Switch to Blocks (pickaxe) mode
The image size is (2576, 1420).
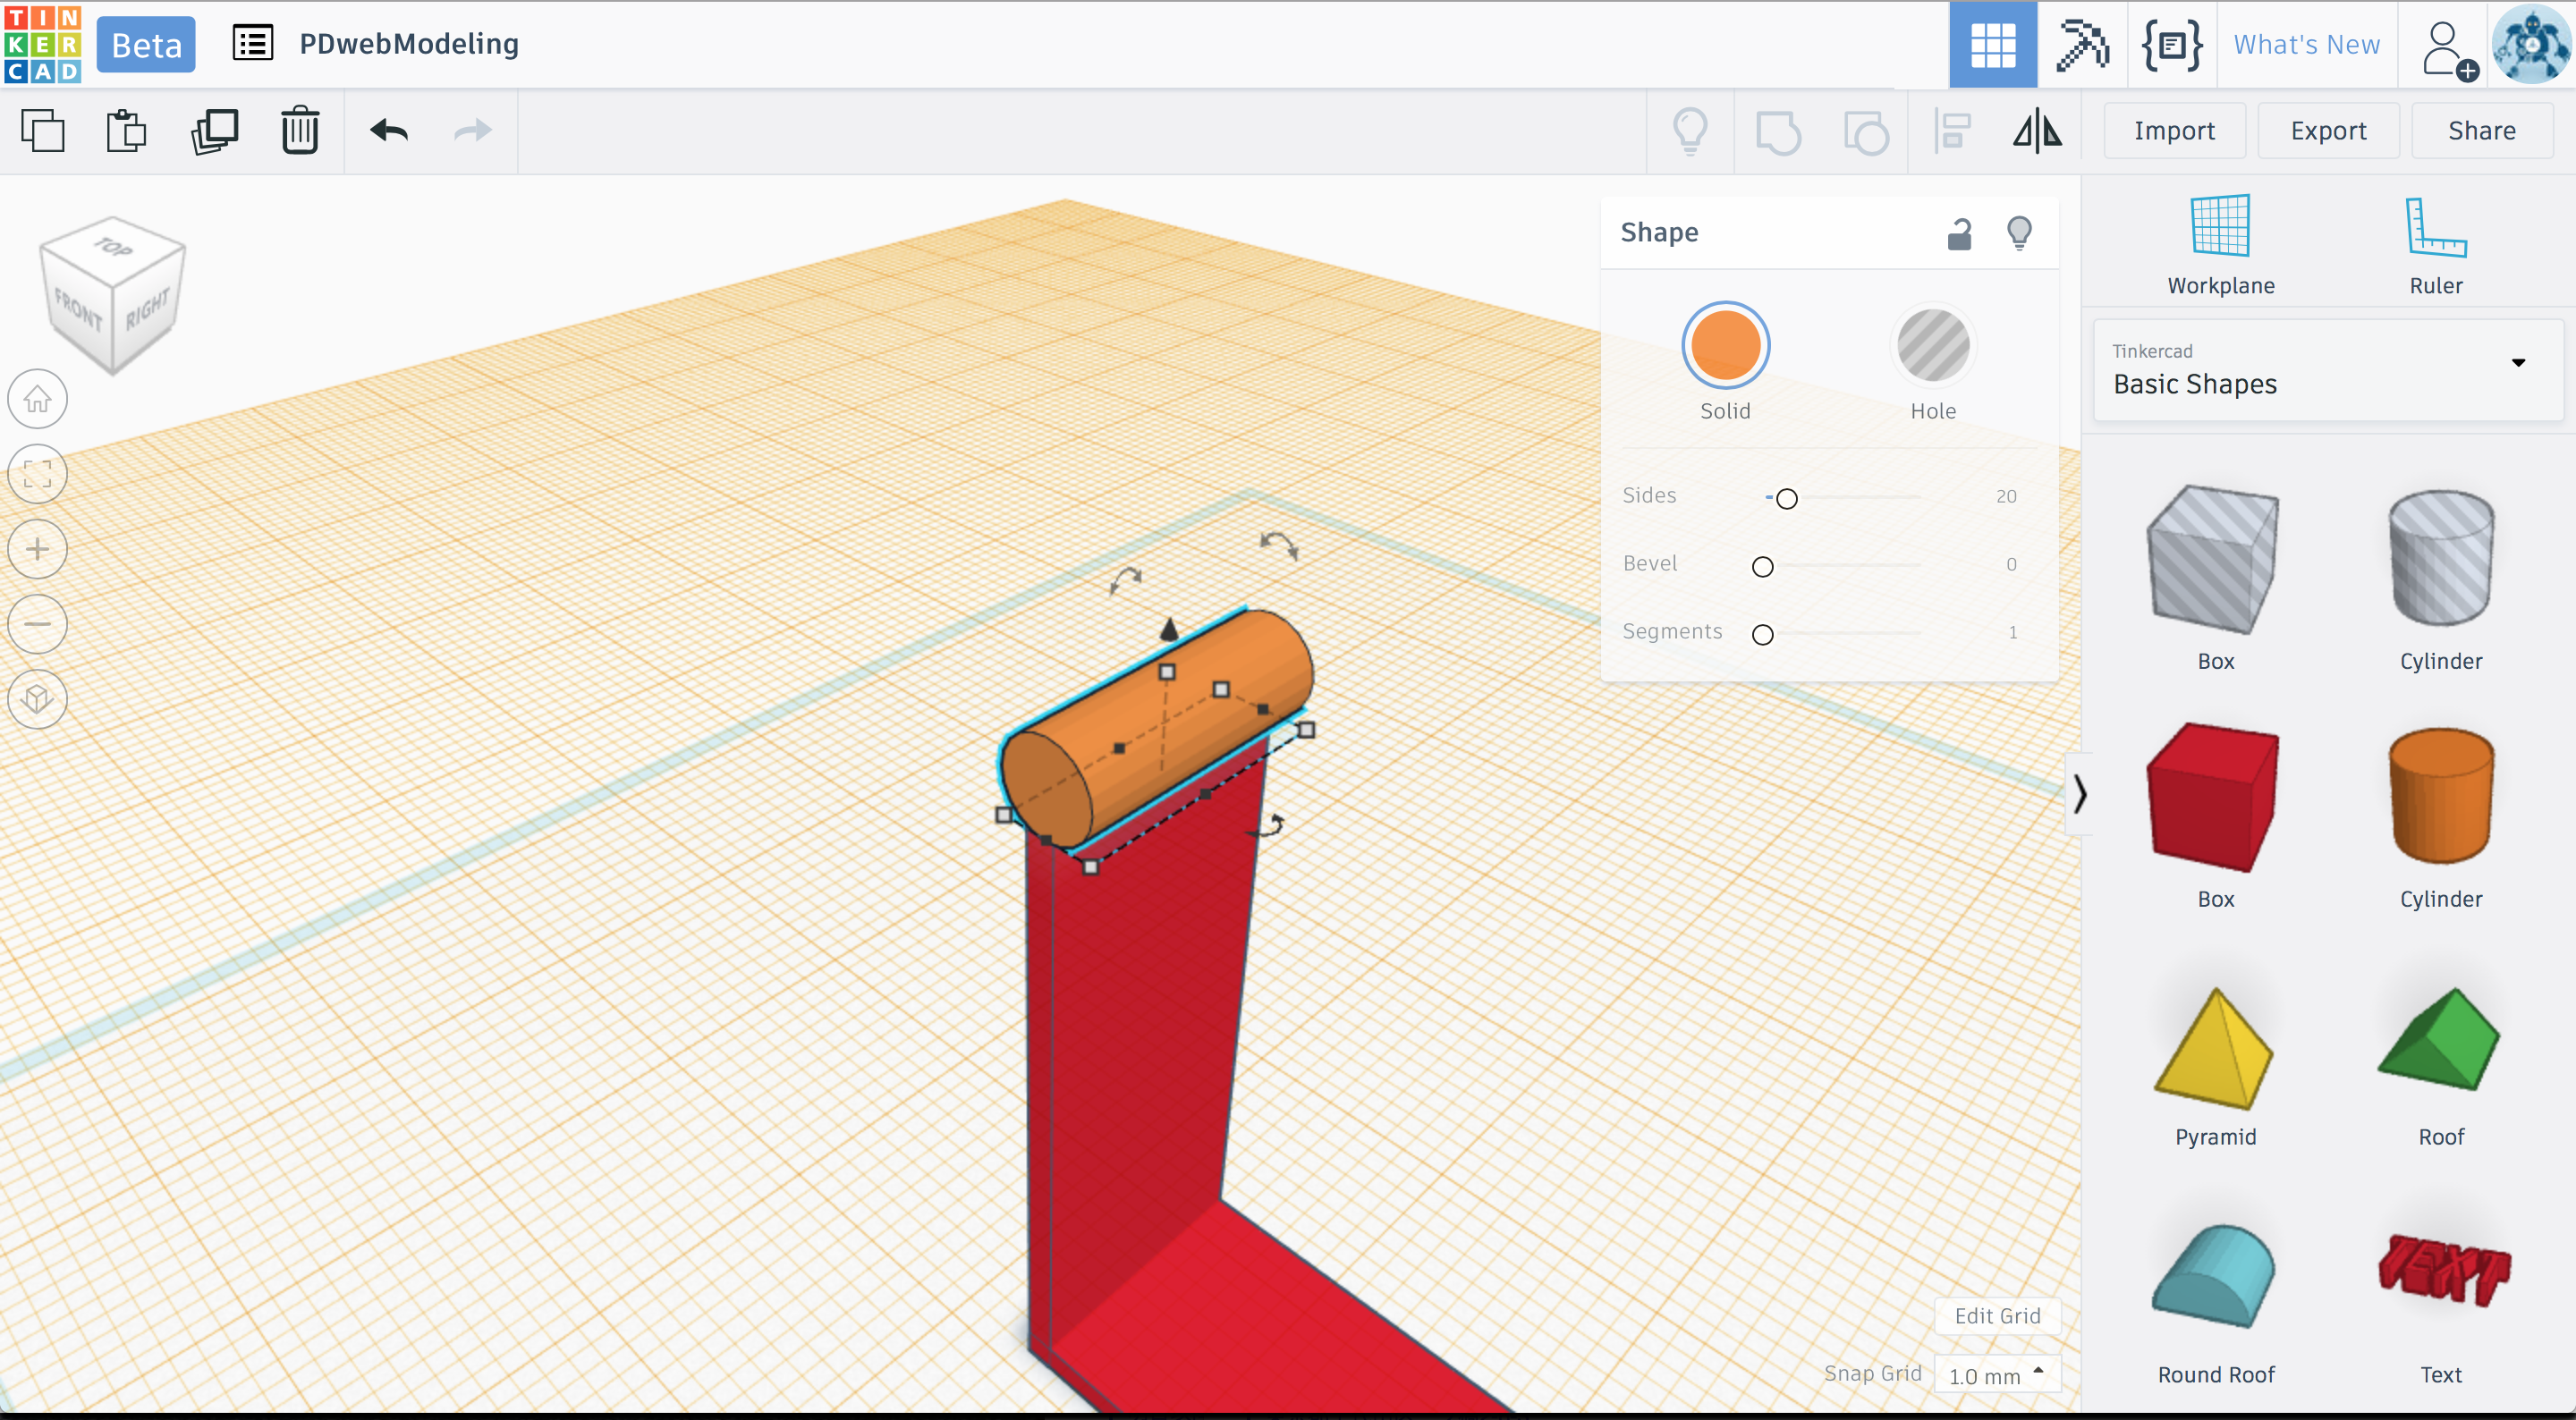(x=2082, y=45)
